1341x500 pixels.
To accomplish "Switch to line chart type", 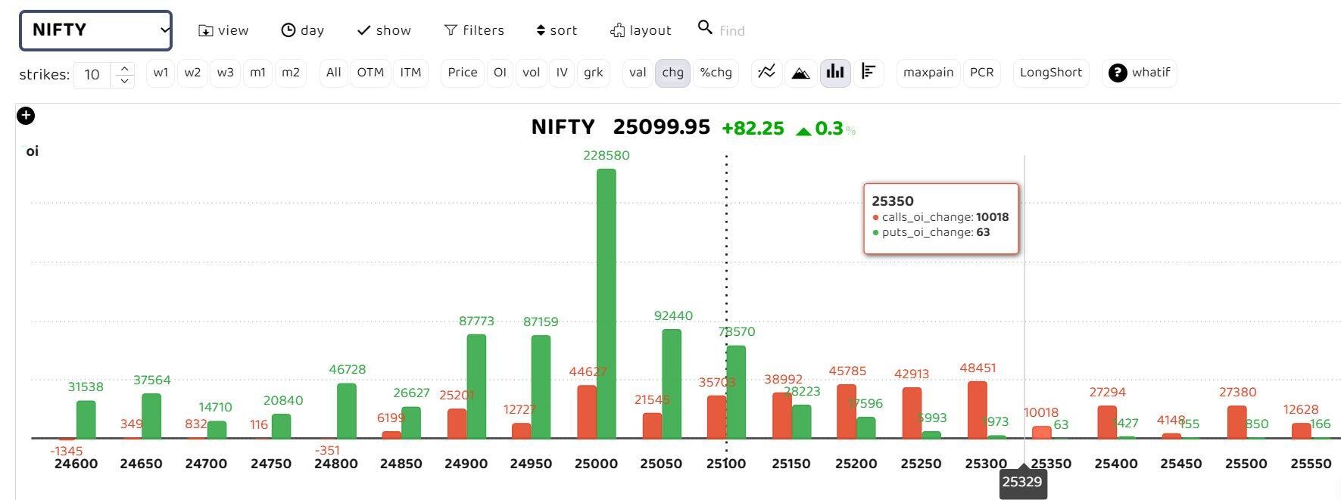I will tap(767, 73).
